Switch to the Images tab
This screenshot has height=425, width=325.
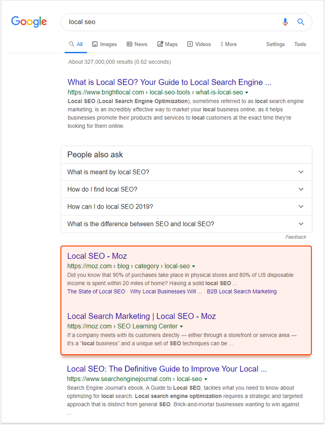click(104, 44)
